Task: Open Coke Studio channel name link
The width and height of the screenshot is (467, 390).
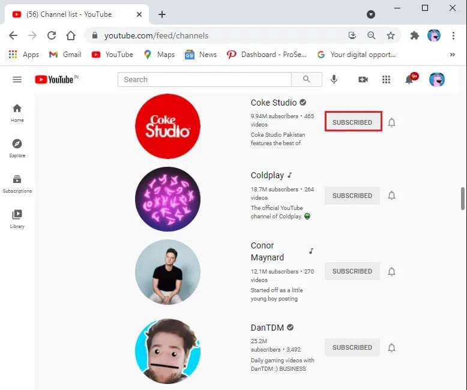Action: (273, 103)
